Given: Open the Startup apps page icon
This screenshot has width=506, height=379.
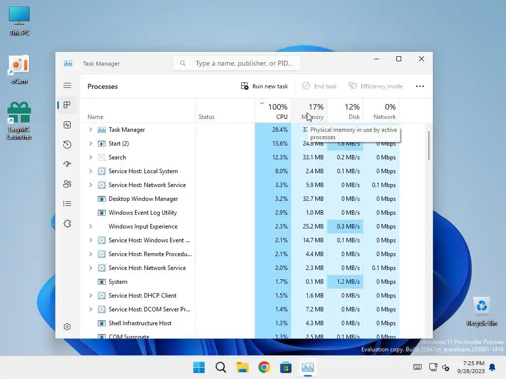Looking at the screenshot, I should tap(67, 164).
